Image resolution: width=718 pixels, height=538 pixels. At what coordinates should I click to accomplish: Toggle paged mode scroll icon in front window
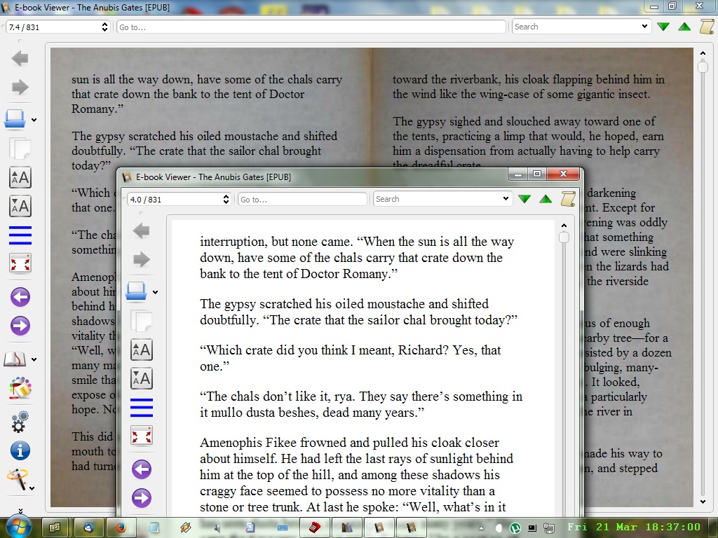(568, 199)
